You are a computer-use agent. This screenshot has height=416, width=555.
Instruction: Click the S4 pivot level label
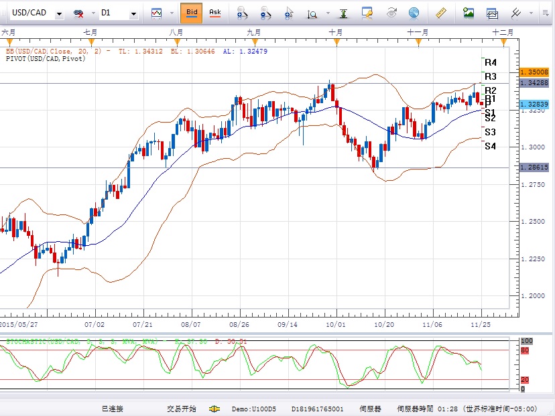(x=490, y=146)
